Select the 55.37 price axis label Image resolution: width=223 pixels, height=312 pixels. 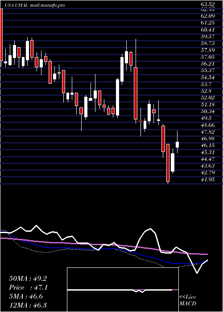208,70
